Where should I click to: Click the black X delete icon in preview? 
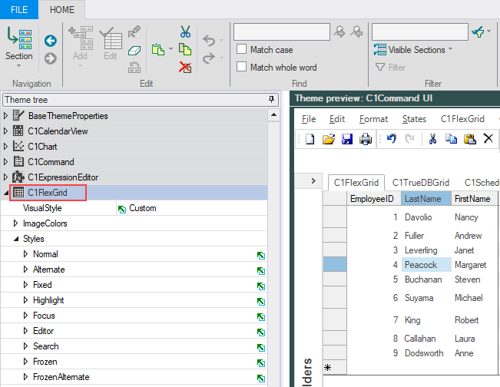click(x=488, y=139)
